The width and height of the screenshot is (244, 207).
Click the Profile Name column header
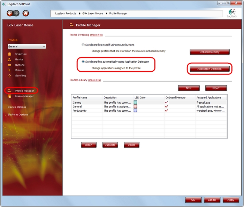(x=87, y=97)
